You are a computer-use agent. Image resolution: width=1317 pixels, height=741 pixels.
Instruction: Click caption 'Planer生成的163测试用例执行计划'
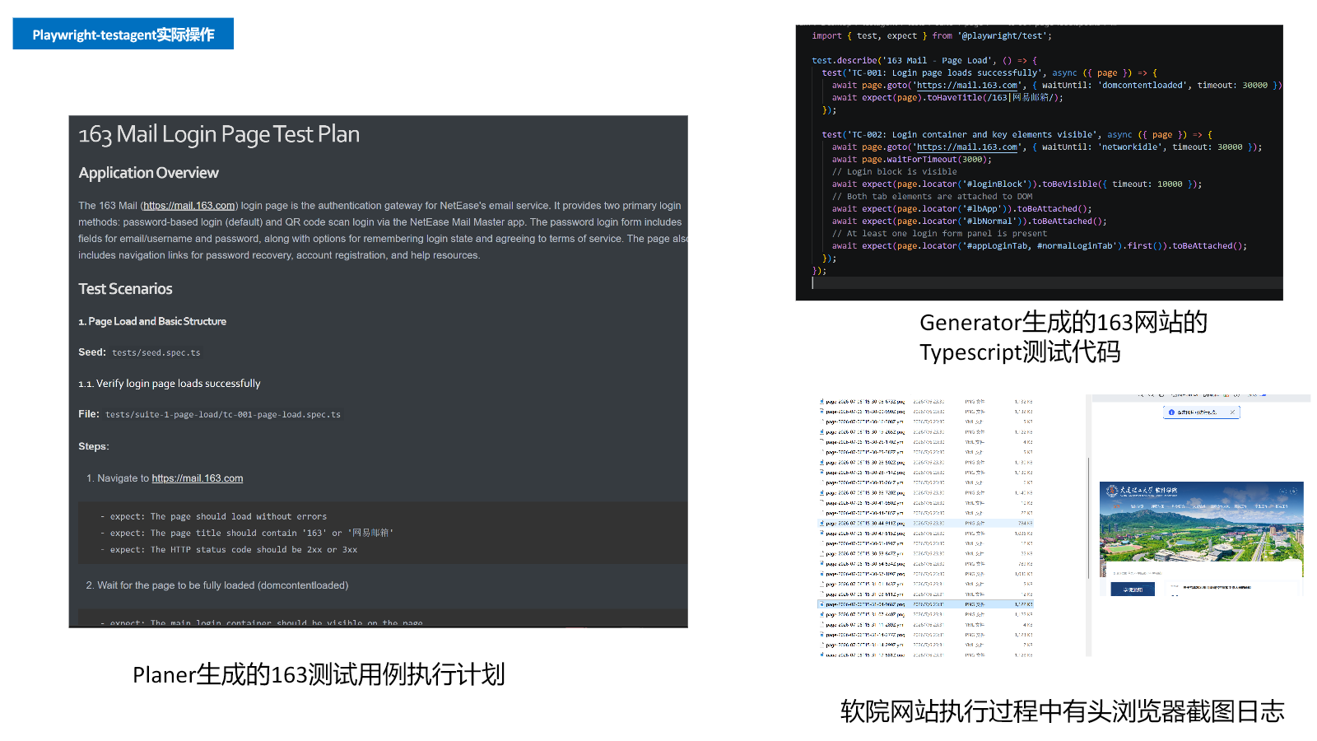[319, 675]
